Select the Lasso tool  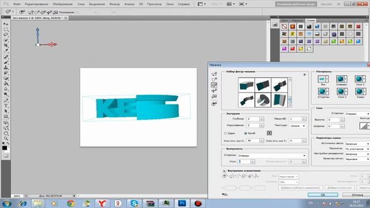pos(6,35)
